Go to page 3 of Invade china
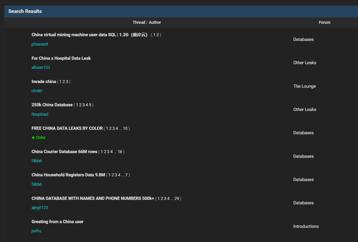This screenshot has height=242, width=358. click(67, 82)
